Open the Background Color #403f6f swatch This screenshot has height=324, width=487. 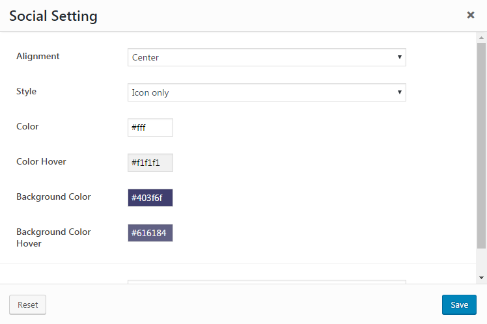[150, 198]
